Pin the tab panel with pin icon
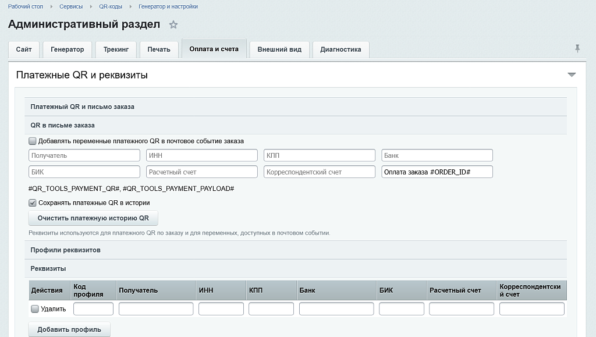The width and height of the screenshot is (596, 337). point(577,49)
